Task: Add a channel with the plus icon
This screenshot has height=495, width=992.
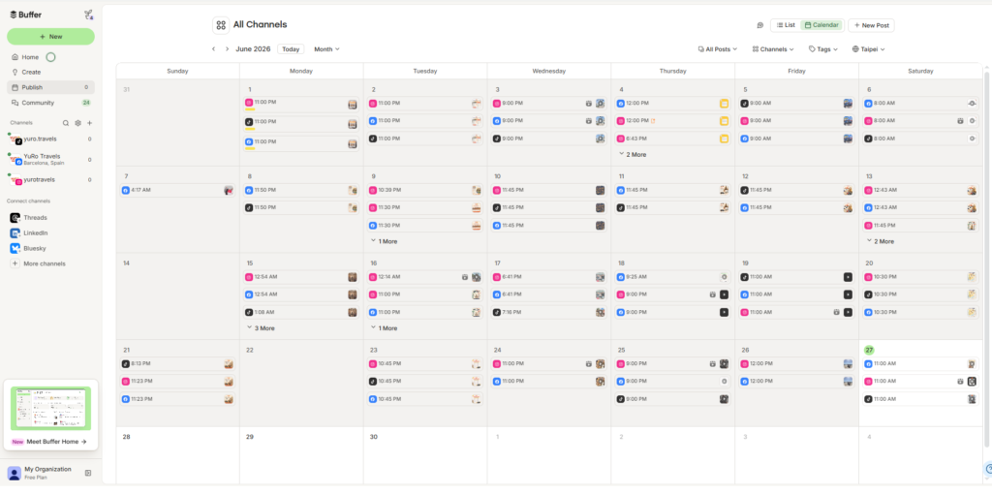Action: pos(90,123)
